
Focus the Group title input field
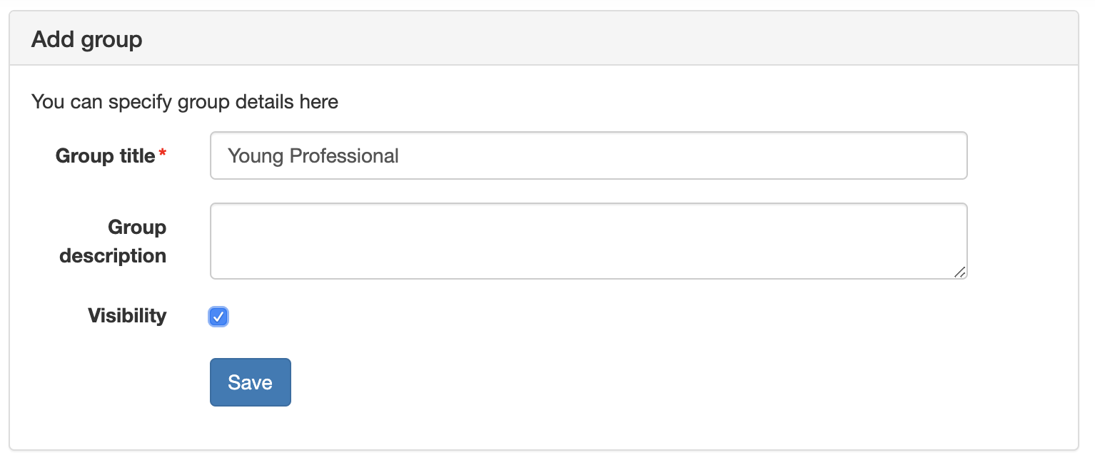(x=588, y=155)
